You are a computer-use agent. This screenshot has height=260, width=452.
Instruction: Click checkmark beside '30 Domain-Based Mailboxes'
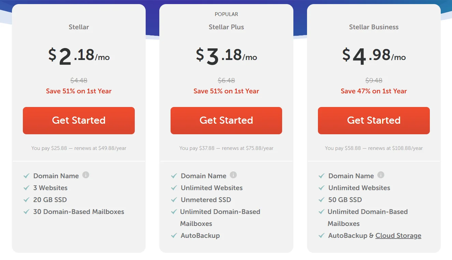pos(26,212)
